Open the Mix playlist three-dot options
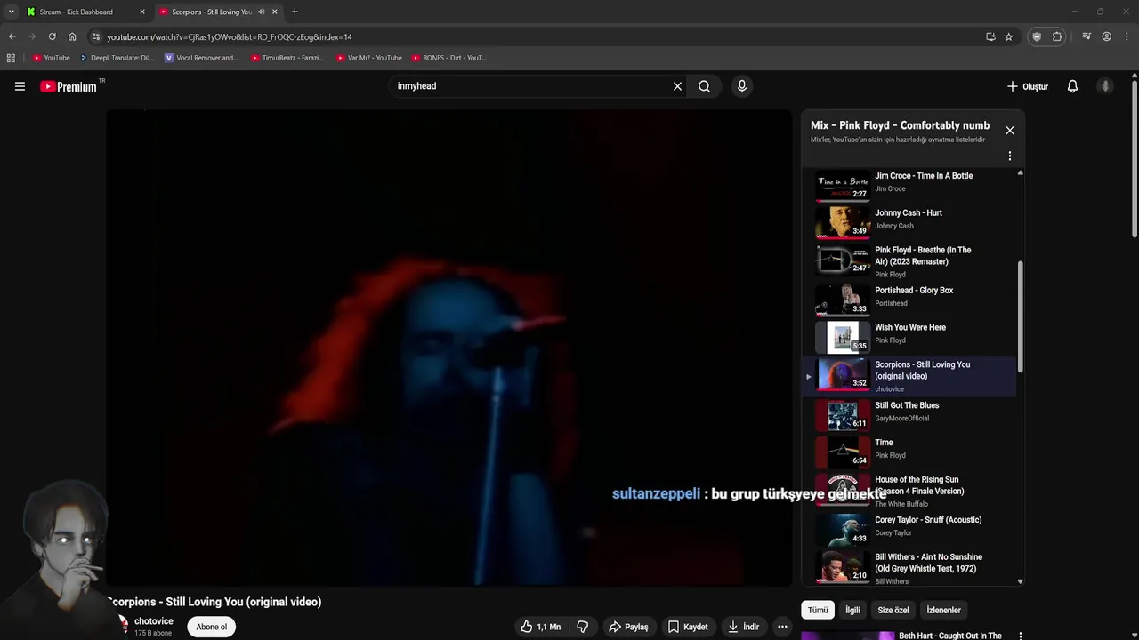Viewport: 1139px width, 640px height. coord(1010,156)
